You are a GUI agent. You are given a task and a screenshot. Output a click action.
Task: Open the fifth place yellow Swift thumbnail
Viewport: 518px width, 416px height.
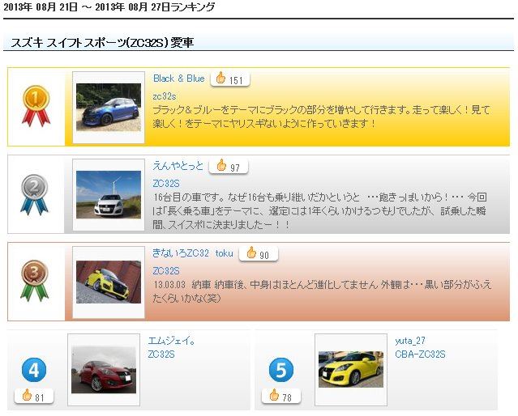click(x=351, y=369)
